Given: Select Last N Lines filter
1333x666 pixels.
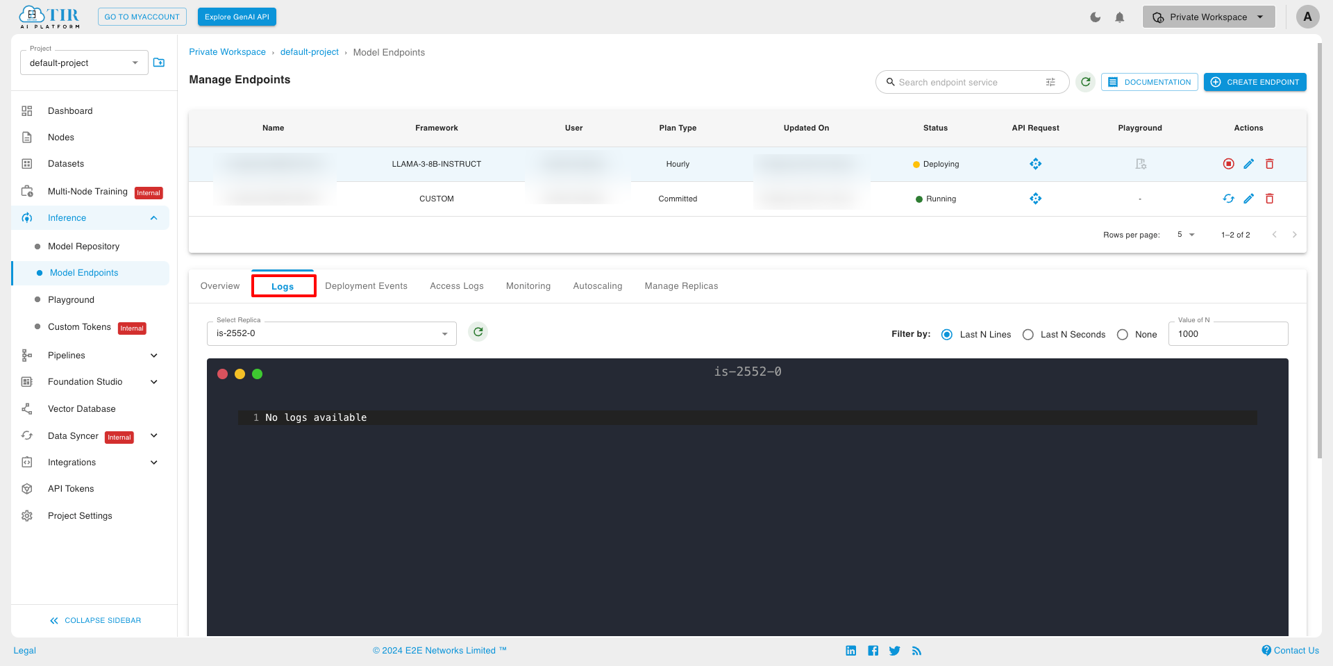Looking at the screenshot, I should 946,335.
